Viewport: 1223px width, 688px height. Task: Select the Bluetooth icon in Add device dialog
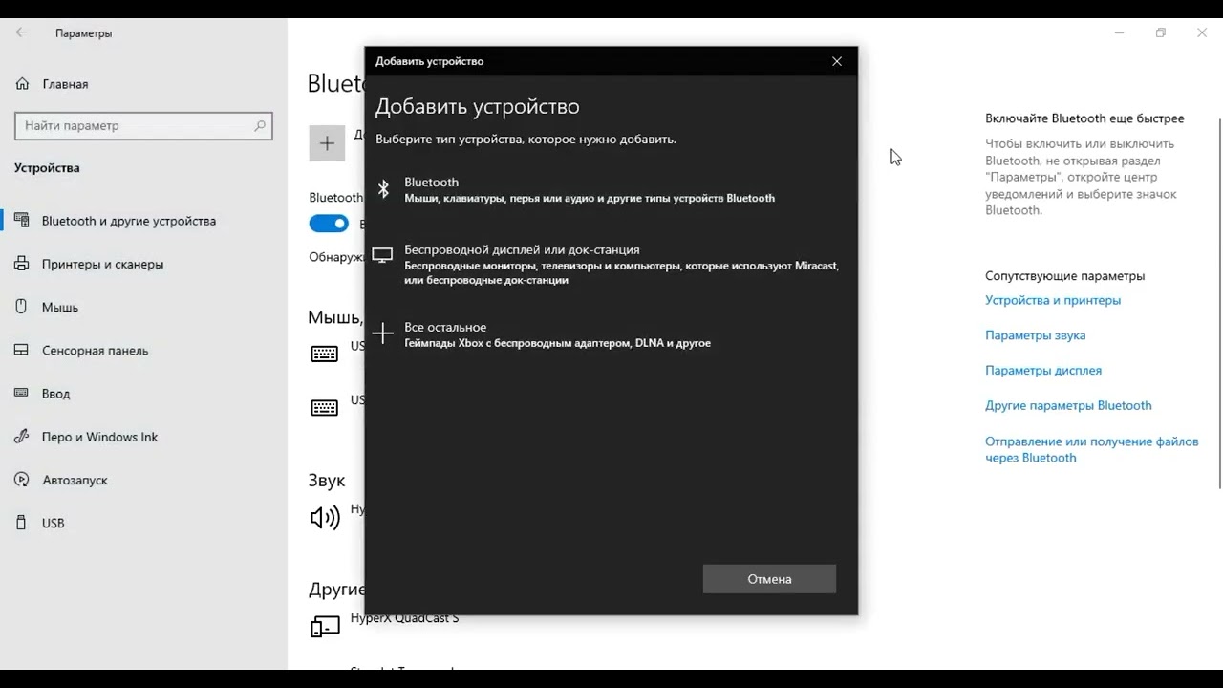[383, 189]
